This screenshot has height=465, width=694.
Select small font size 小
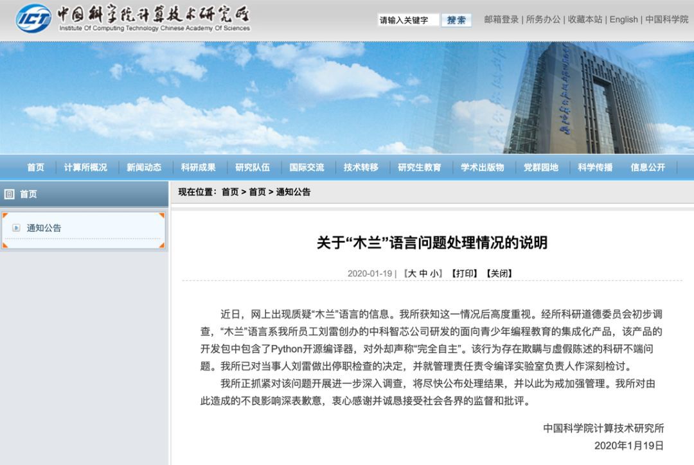434,274
